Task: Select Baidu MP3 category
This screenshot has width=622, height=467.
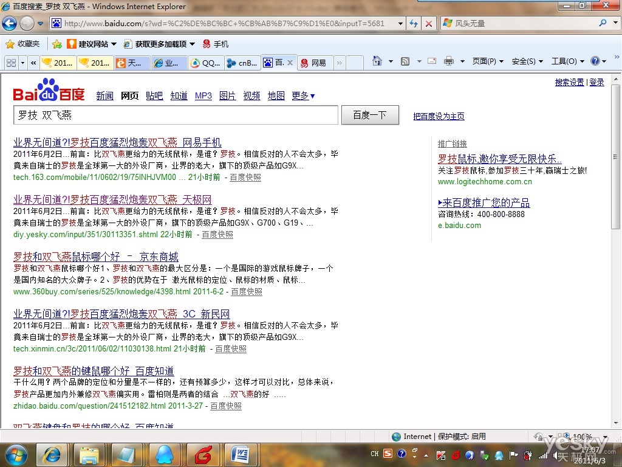Action: coord(203,95)
